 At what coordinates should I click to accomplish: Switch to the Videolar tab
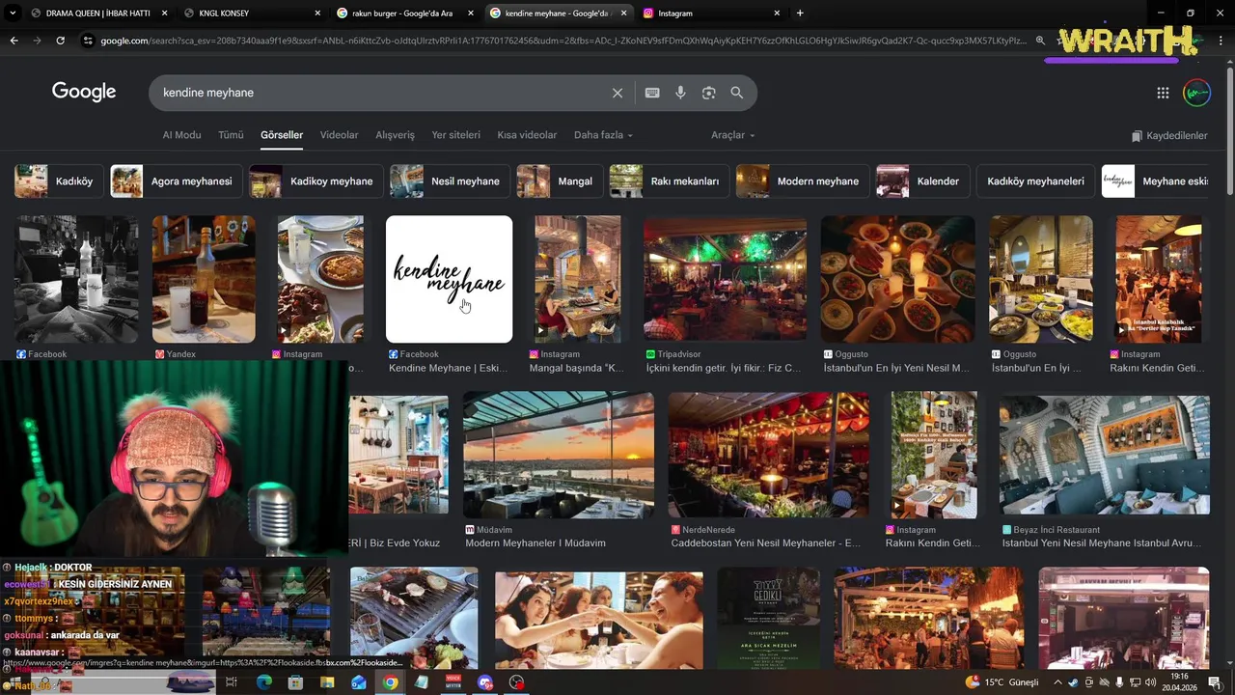pyautogui.click(x=339, y=135)
